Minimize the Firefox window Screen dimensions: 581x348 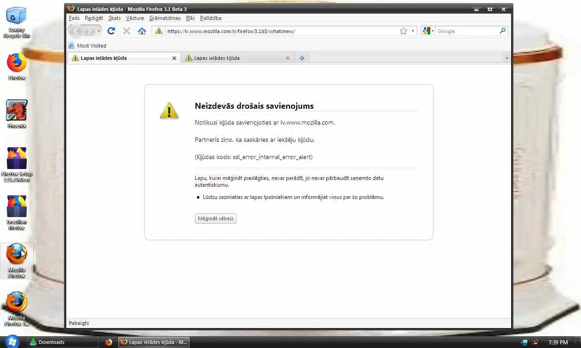pos(476,9)
